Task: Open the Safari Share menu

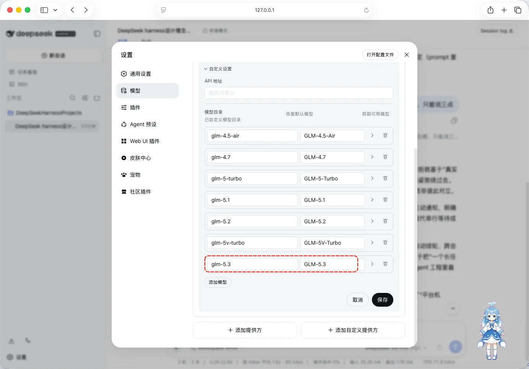Action: [490, 10]
